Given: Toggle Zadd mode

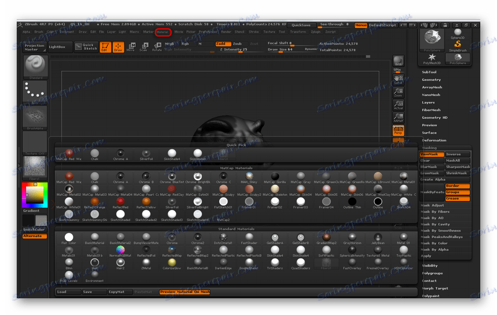Looking at the screenshot, I should click(x=223, y=44).
